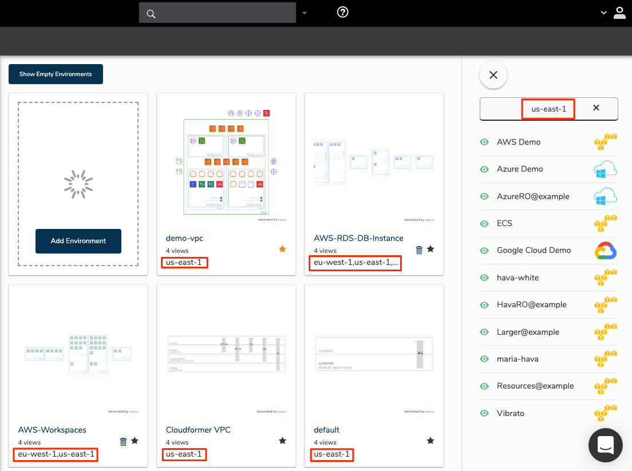Toggle the eye icon for AWS Demo

point(484,142)
